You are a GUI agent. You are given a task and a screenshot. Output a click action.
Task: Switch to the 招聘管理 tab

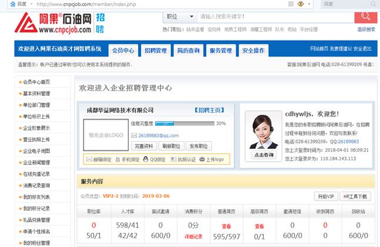(x=156, y=51)
